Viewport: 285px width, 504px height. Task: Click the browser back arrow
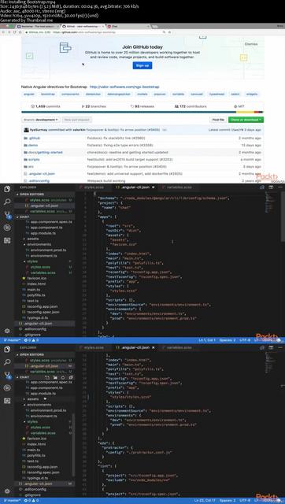pos(4,32)
